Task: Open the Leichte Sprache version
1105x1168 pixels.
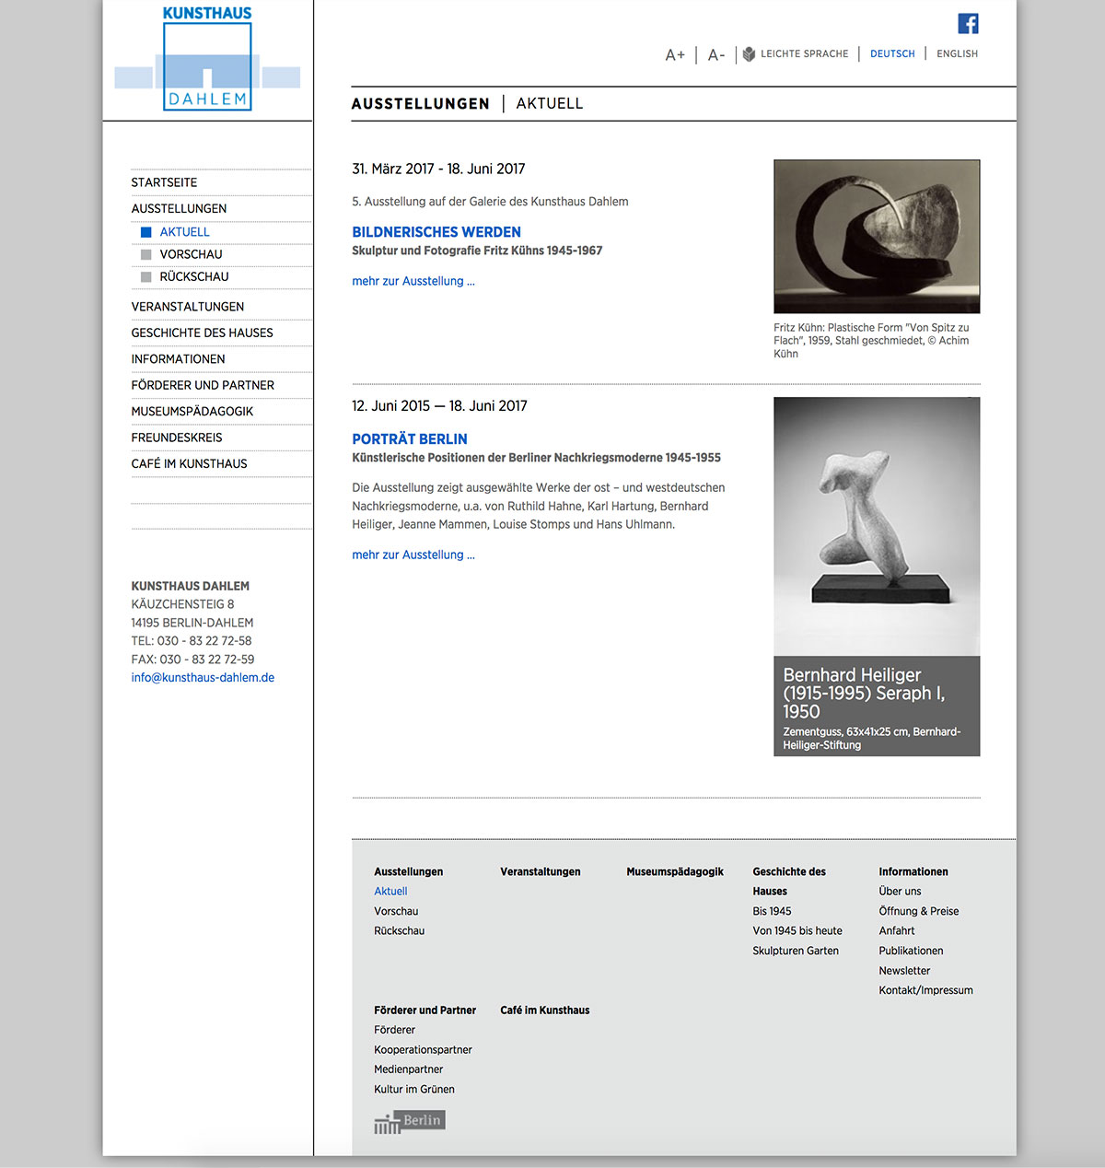Action: (796, 54)
